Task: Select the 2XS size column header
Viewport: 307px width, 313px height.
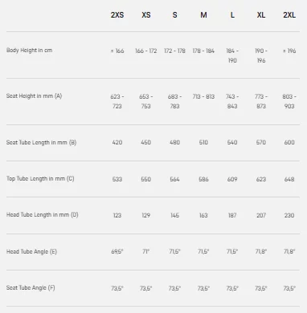Action: [117, 14]
